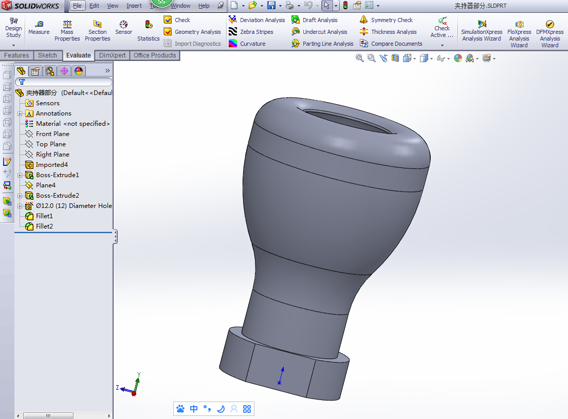Expand the Boss-Extrude1 feature node
Viewport: 568px width, 419px height.
[x=20, y=175]
